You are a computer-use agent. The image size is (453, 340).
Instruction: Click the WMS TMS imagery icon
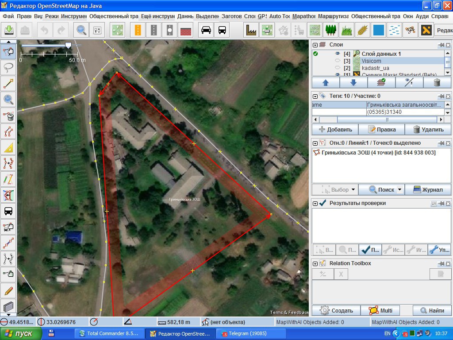[x=315, y=30]
